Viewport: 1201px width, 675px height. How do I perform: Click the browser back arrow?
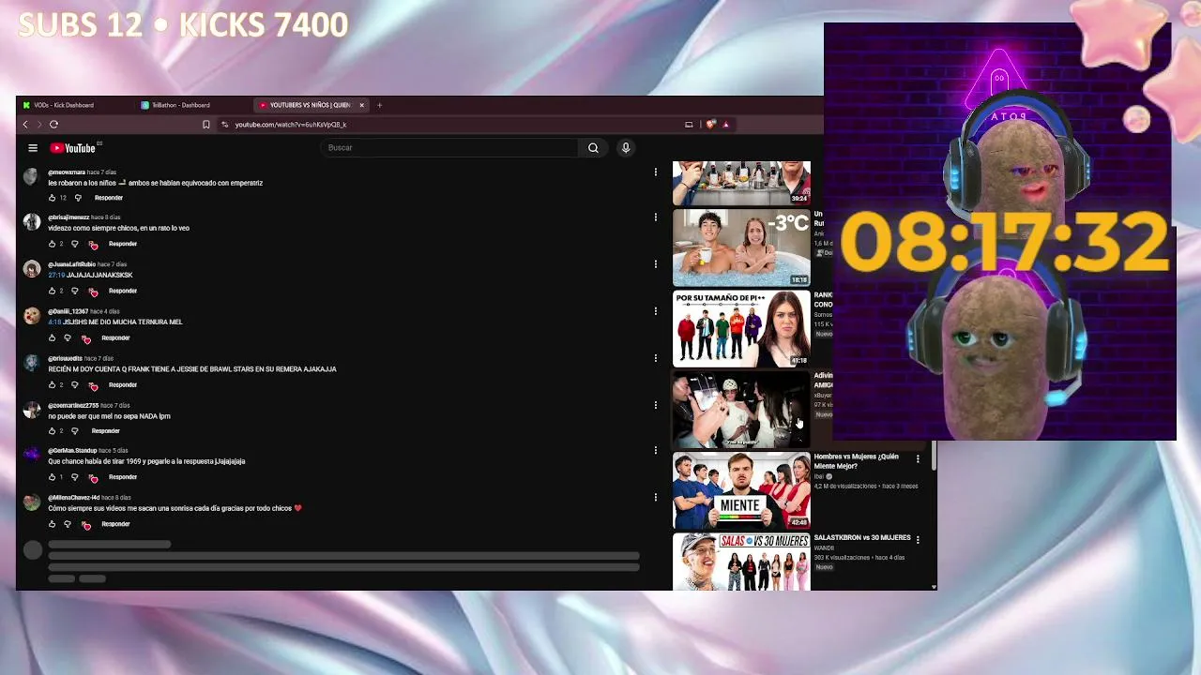click(x=25, y=125)
